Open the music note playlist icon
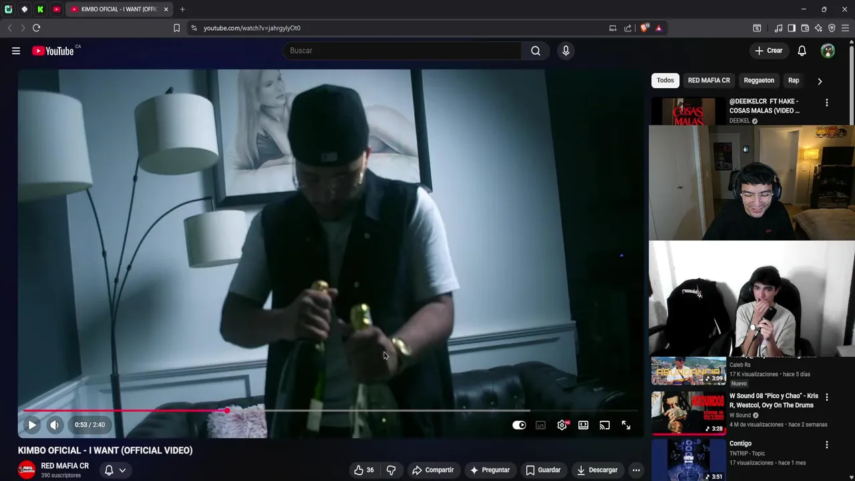 point(778,28)
